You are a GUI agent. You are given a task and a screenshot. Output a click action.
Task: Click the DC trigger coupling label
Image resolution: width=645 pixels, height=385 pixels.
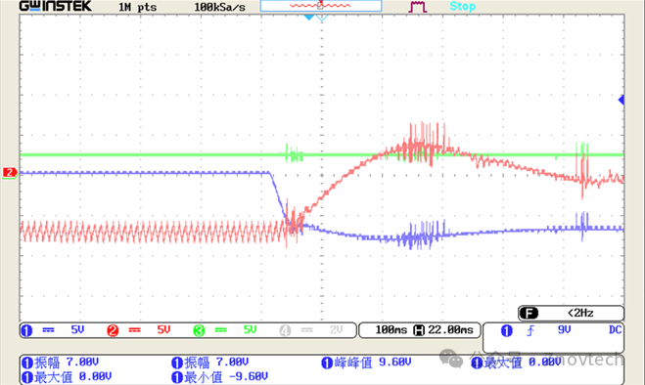point(615,330)
